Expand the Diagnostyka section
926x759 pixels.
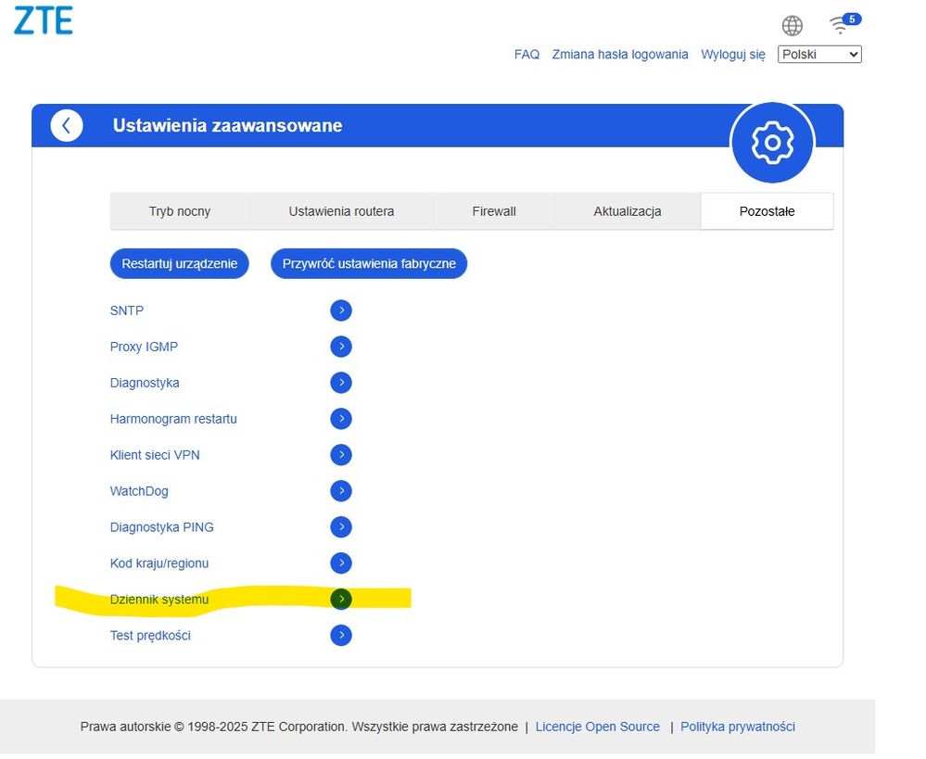tap(341, 382)
